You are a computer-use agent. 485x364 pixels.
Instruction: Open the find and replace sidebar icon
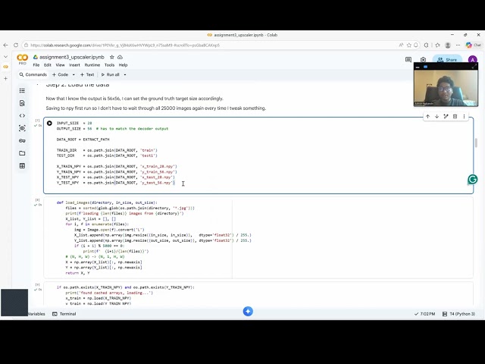pyautogui.click(x=22, y=103)
